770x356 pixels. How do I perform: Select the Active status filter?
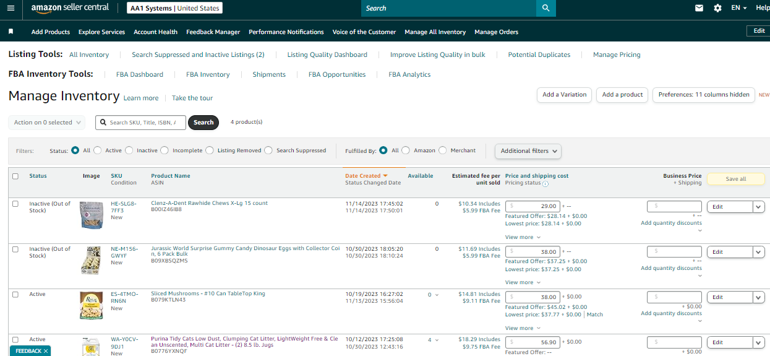[98, 150]
